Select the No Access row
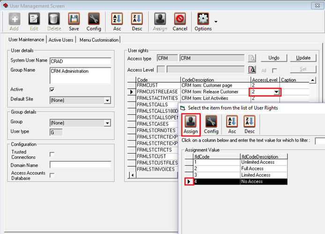Screen dimensions: 325x234 coord(236,182)
